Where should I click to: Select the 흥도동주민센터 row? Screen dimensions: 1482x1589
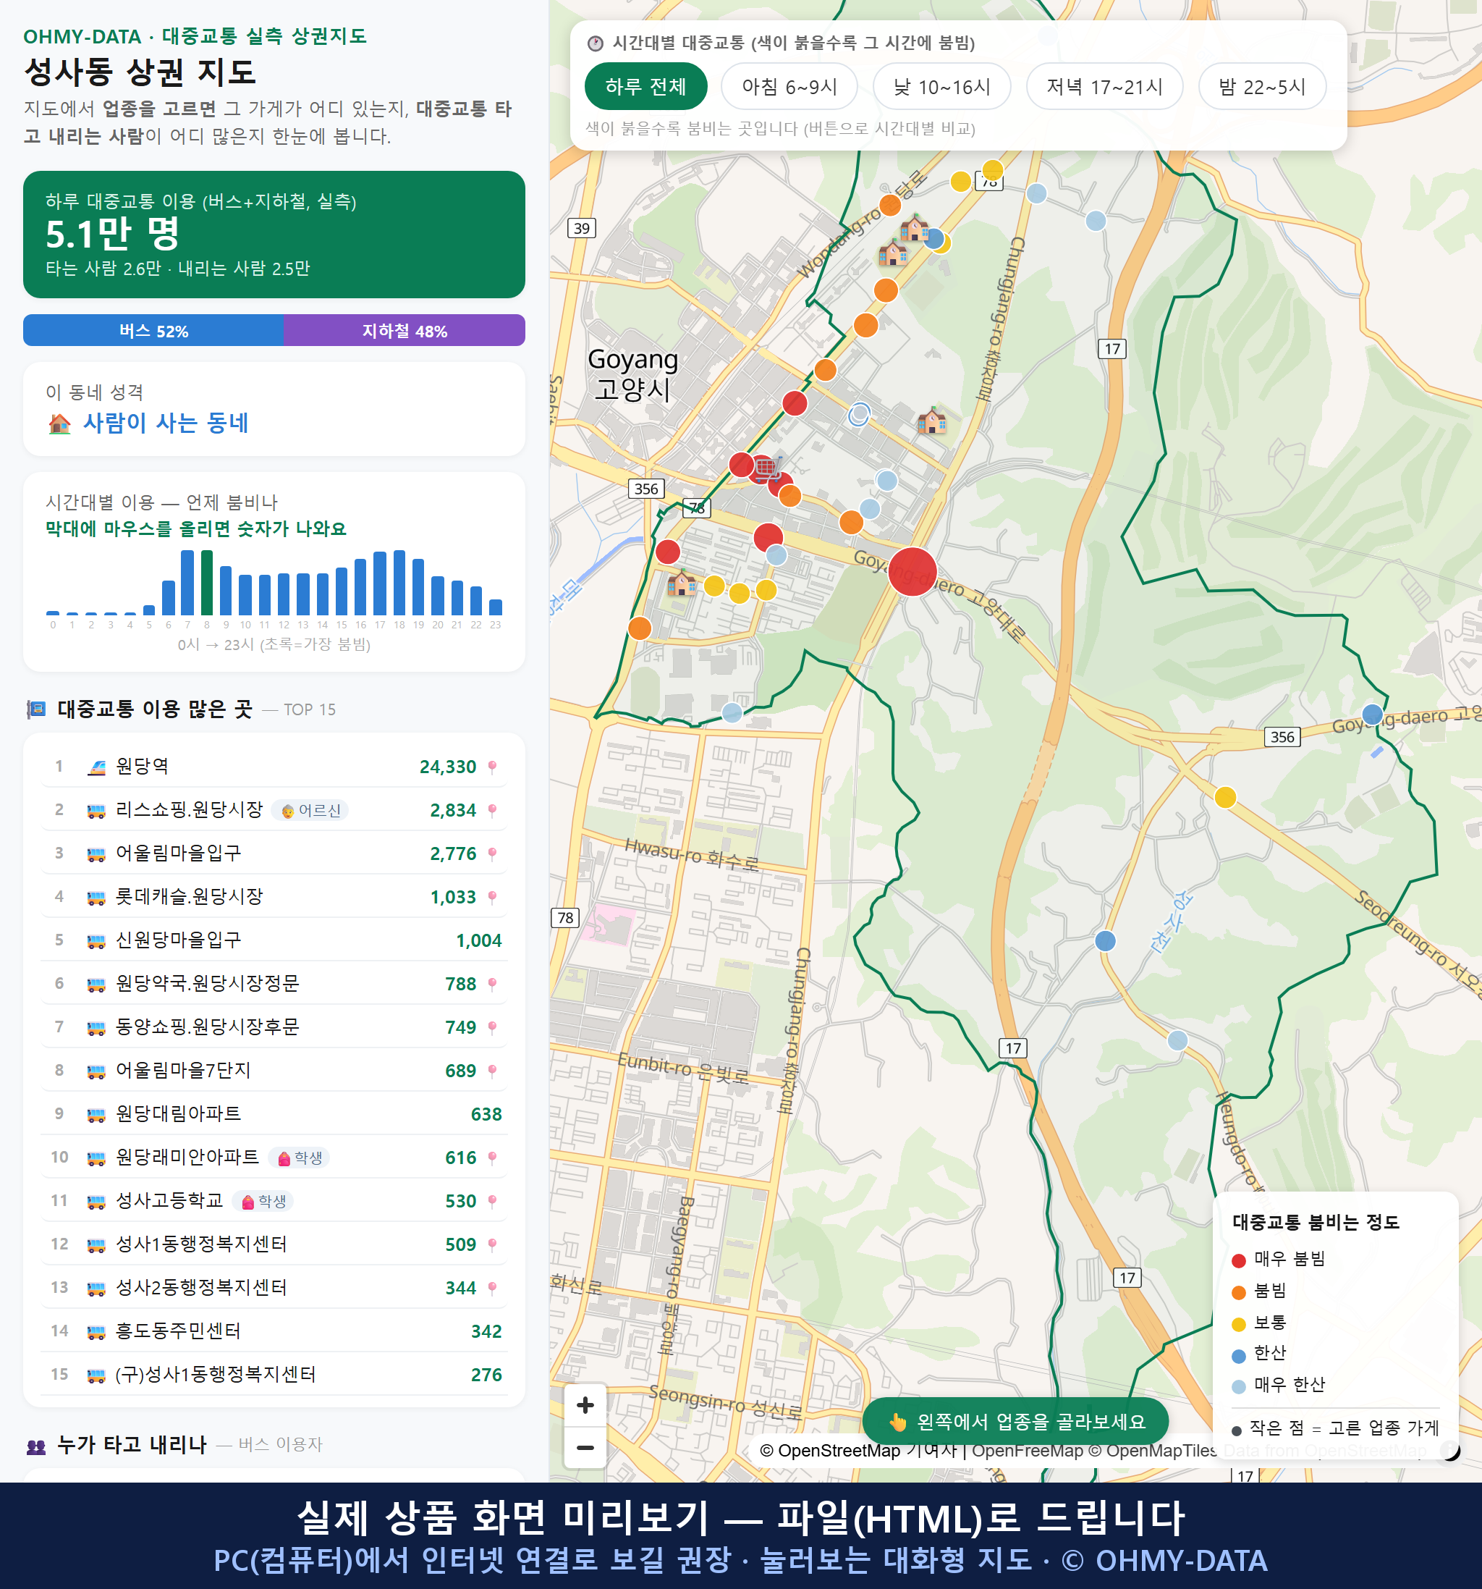274,1331
